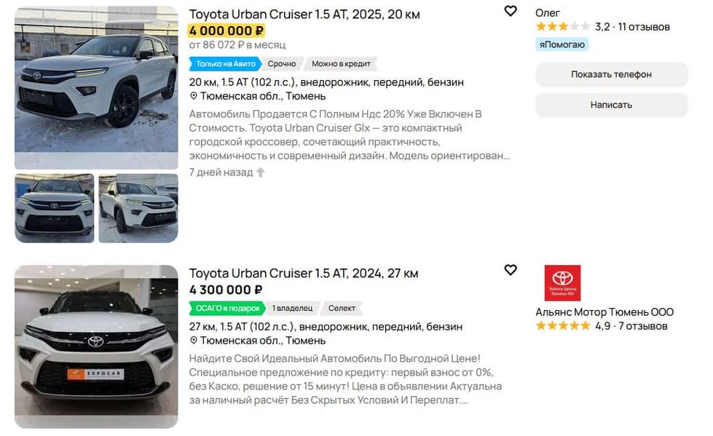
Task: Open the 2024 Toyota Urban Cruiser title link
Action: point(304,274)
